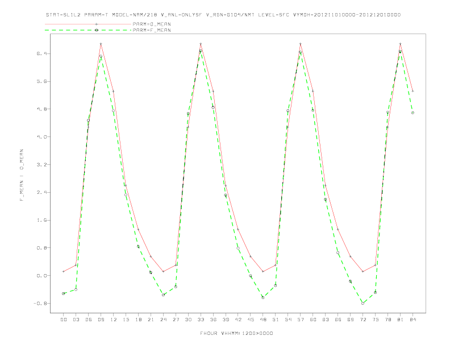Image resolution: width=450 pixels, height=348 pixels.
Task: Click the x-axis tick label 18
Action: 138,320
